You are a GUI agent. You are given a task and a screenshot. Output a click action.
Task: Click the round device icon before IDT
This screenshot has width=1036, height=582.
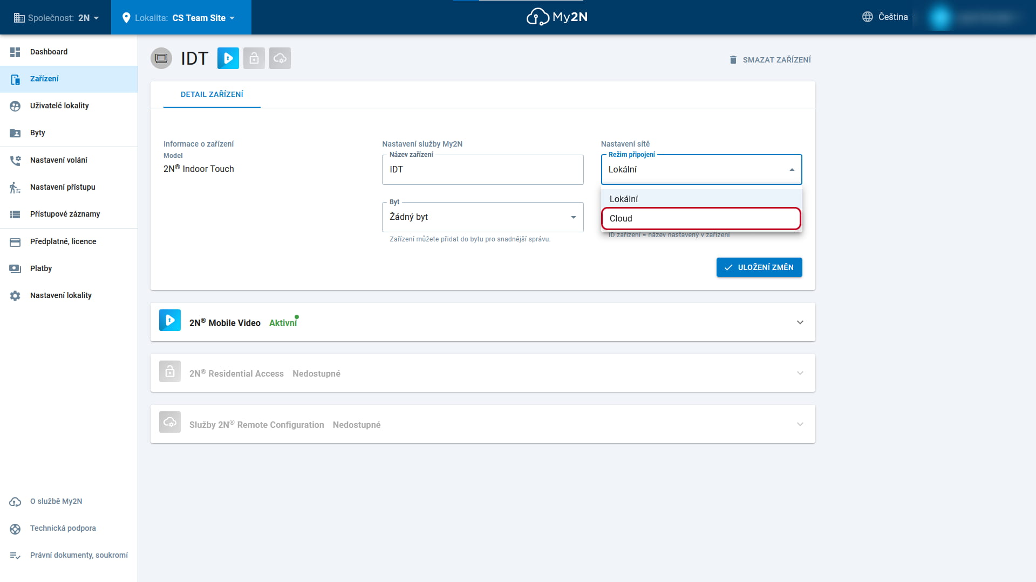point(161,58)
